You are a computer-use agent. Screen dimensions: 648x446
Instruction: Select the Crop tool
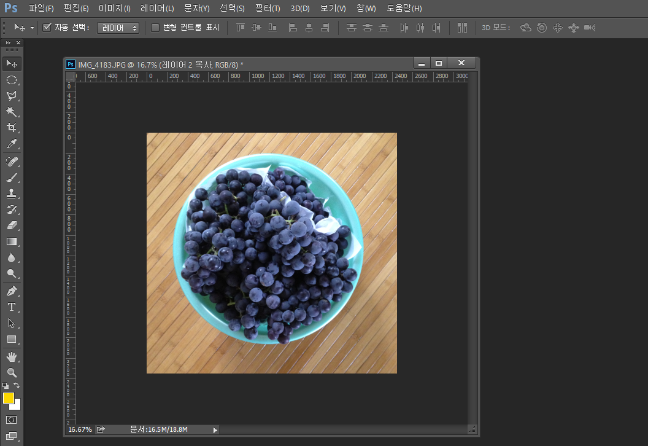coord(11,128)
